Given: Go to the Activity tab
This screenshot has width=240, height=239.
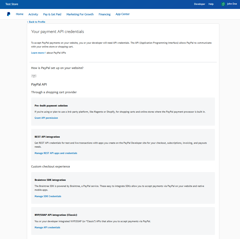Looking at the screenshot, I should point(33,14).
